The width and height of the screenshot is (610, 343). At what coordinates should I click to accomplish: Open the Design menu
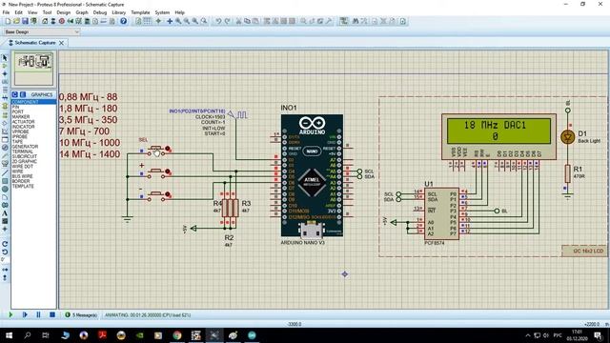pos(64,12)
